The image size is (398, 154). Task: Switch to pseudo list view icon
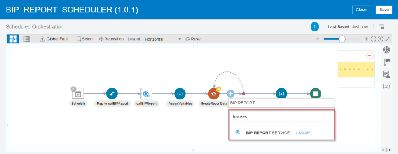(26, 39)
